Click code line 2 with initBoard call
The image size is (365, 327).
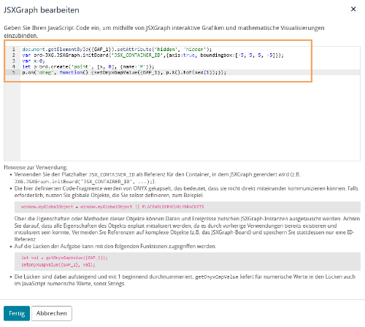pyautogui.click(x=153, y=55)
